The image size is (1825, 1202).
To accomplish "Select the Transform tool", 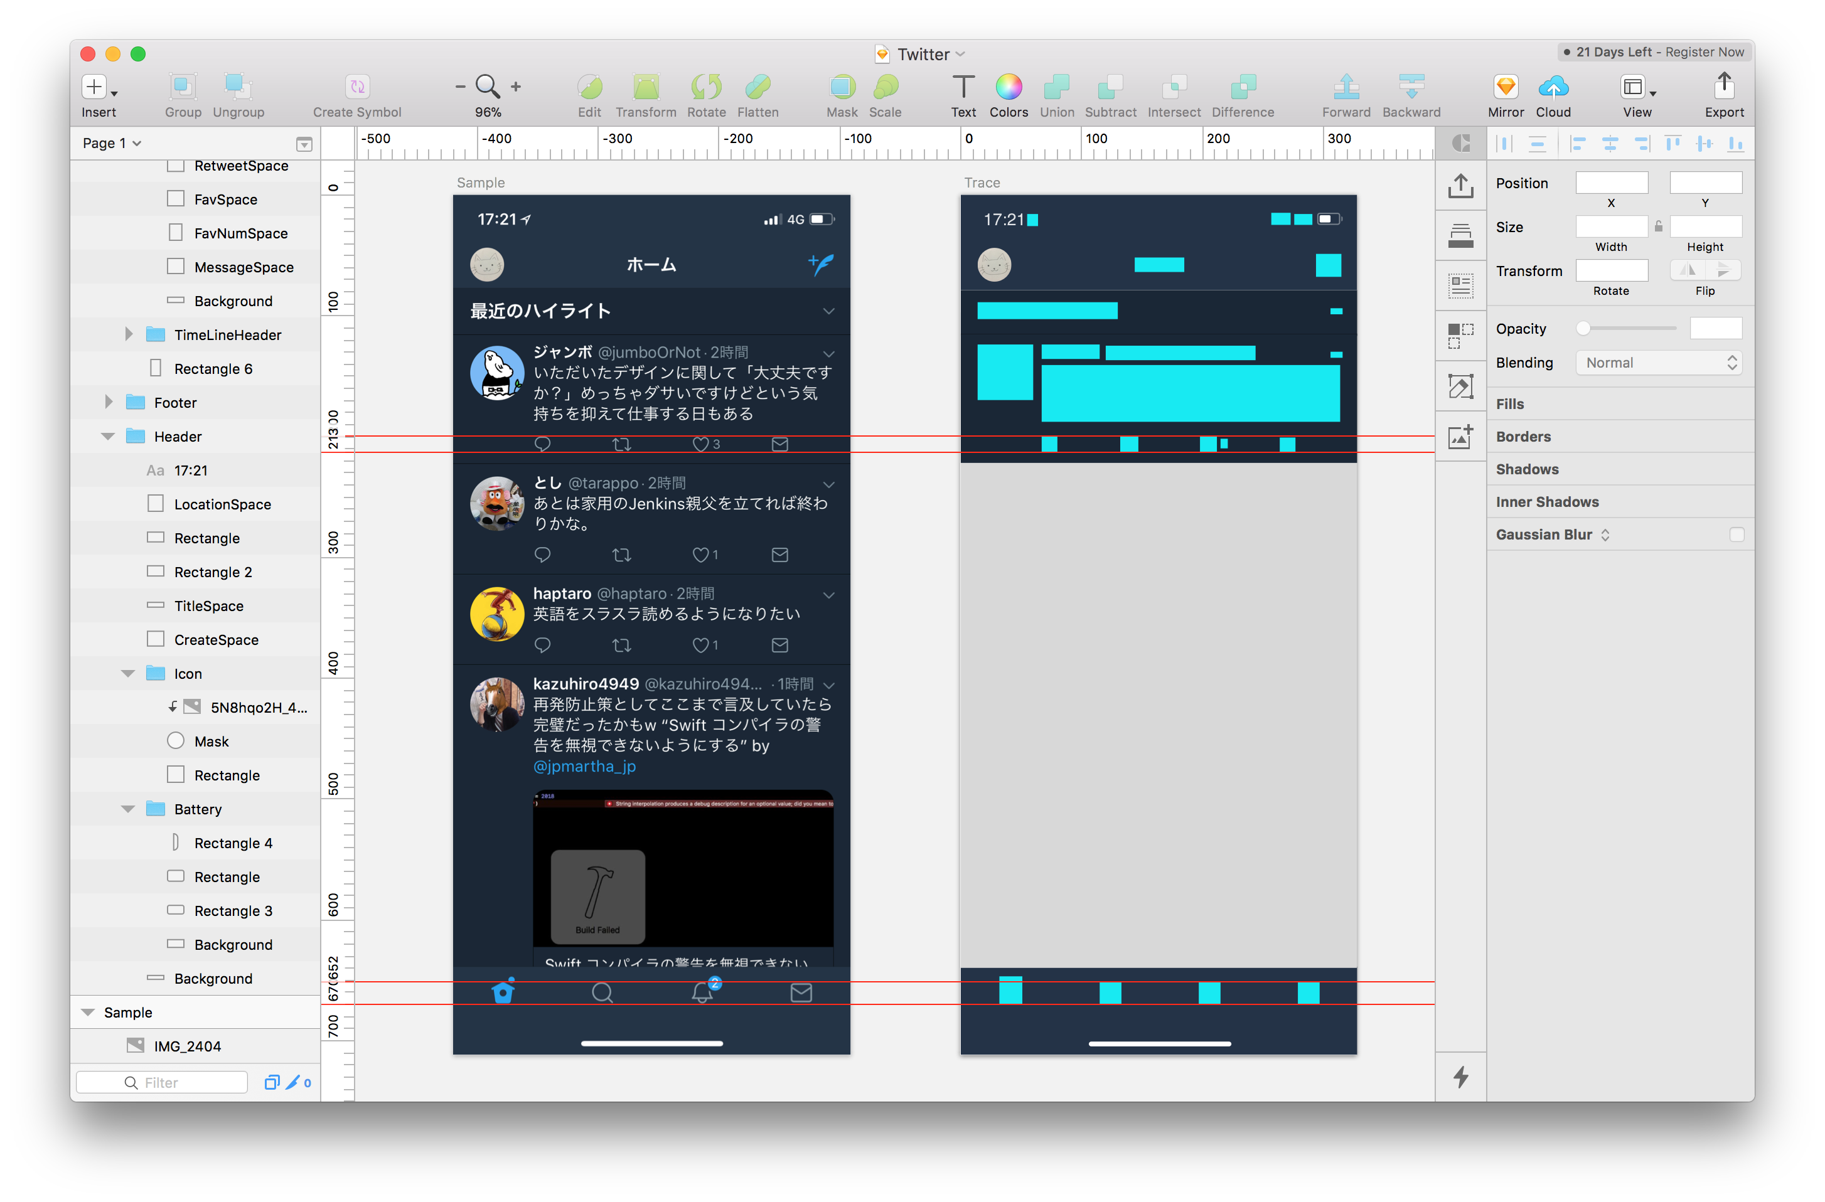I will (x=646, y=87).
